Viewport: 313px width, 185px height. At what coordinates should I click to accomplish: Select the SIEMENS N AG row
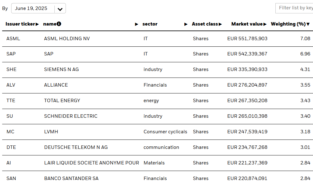point(158,70)
